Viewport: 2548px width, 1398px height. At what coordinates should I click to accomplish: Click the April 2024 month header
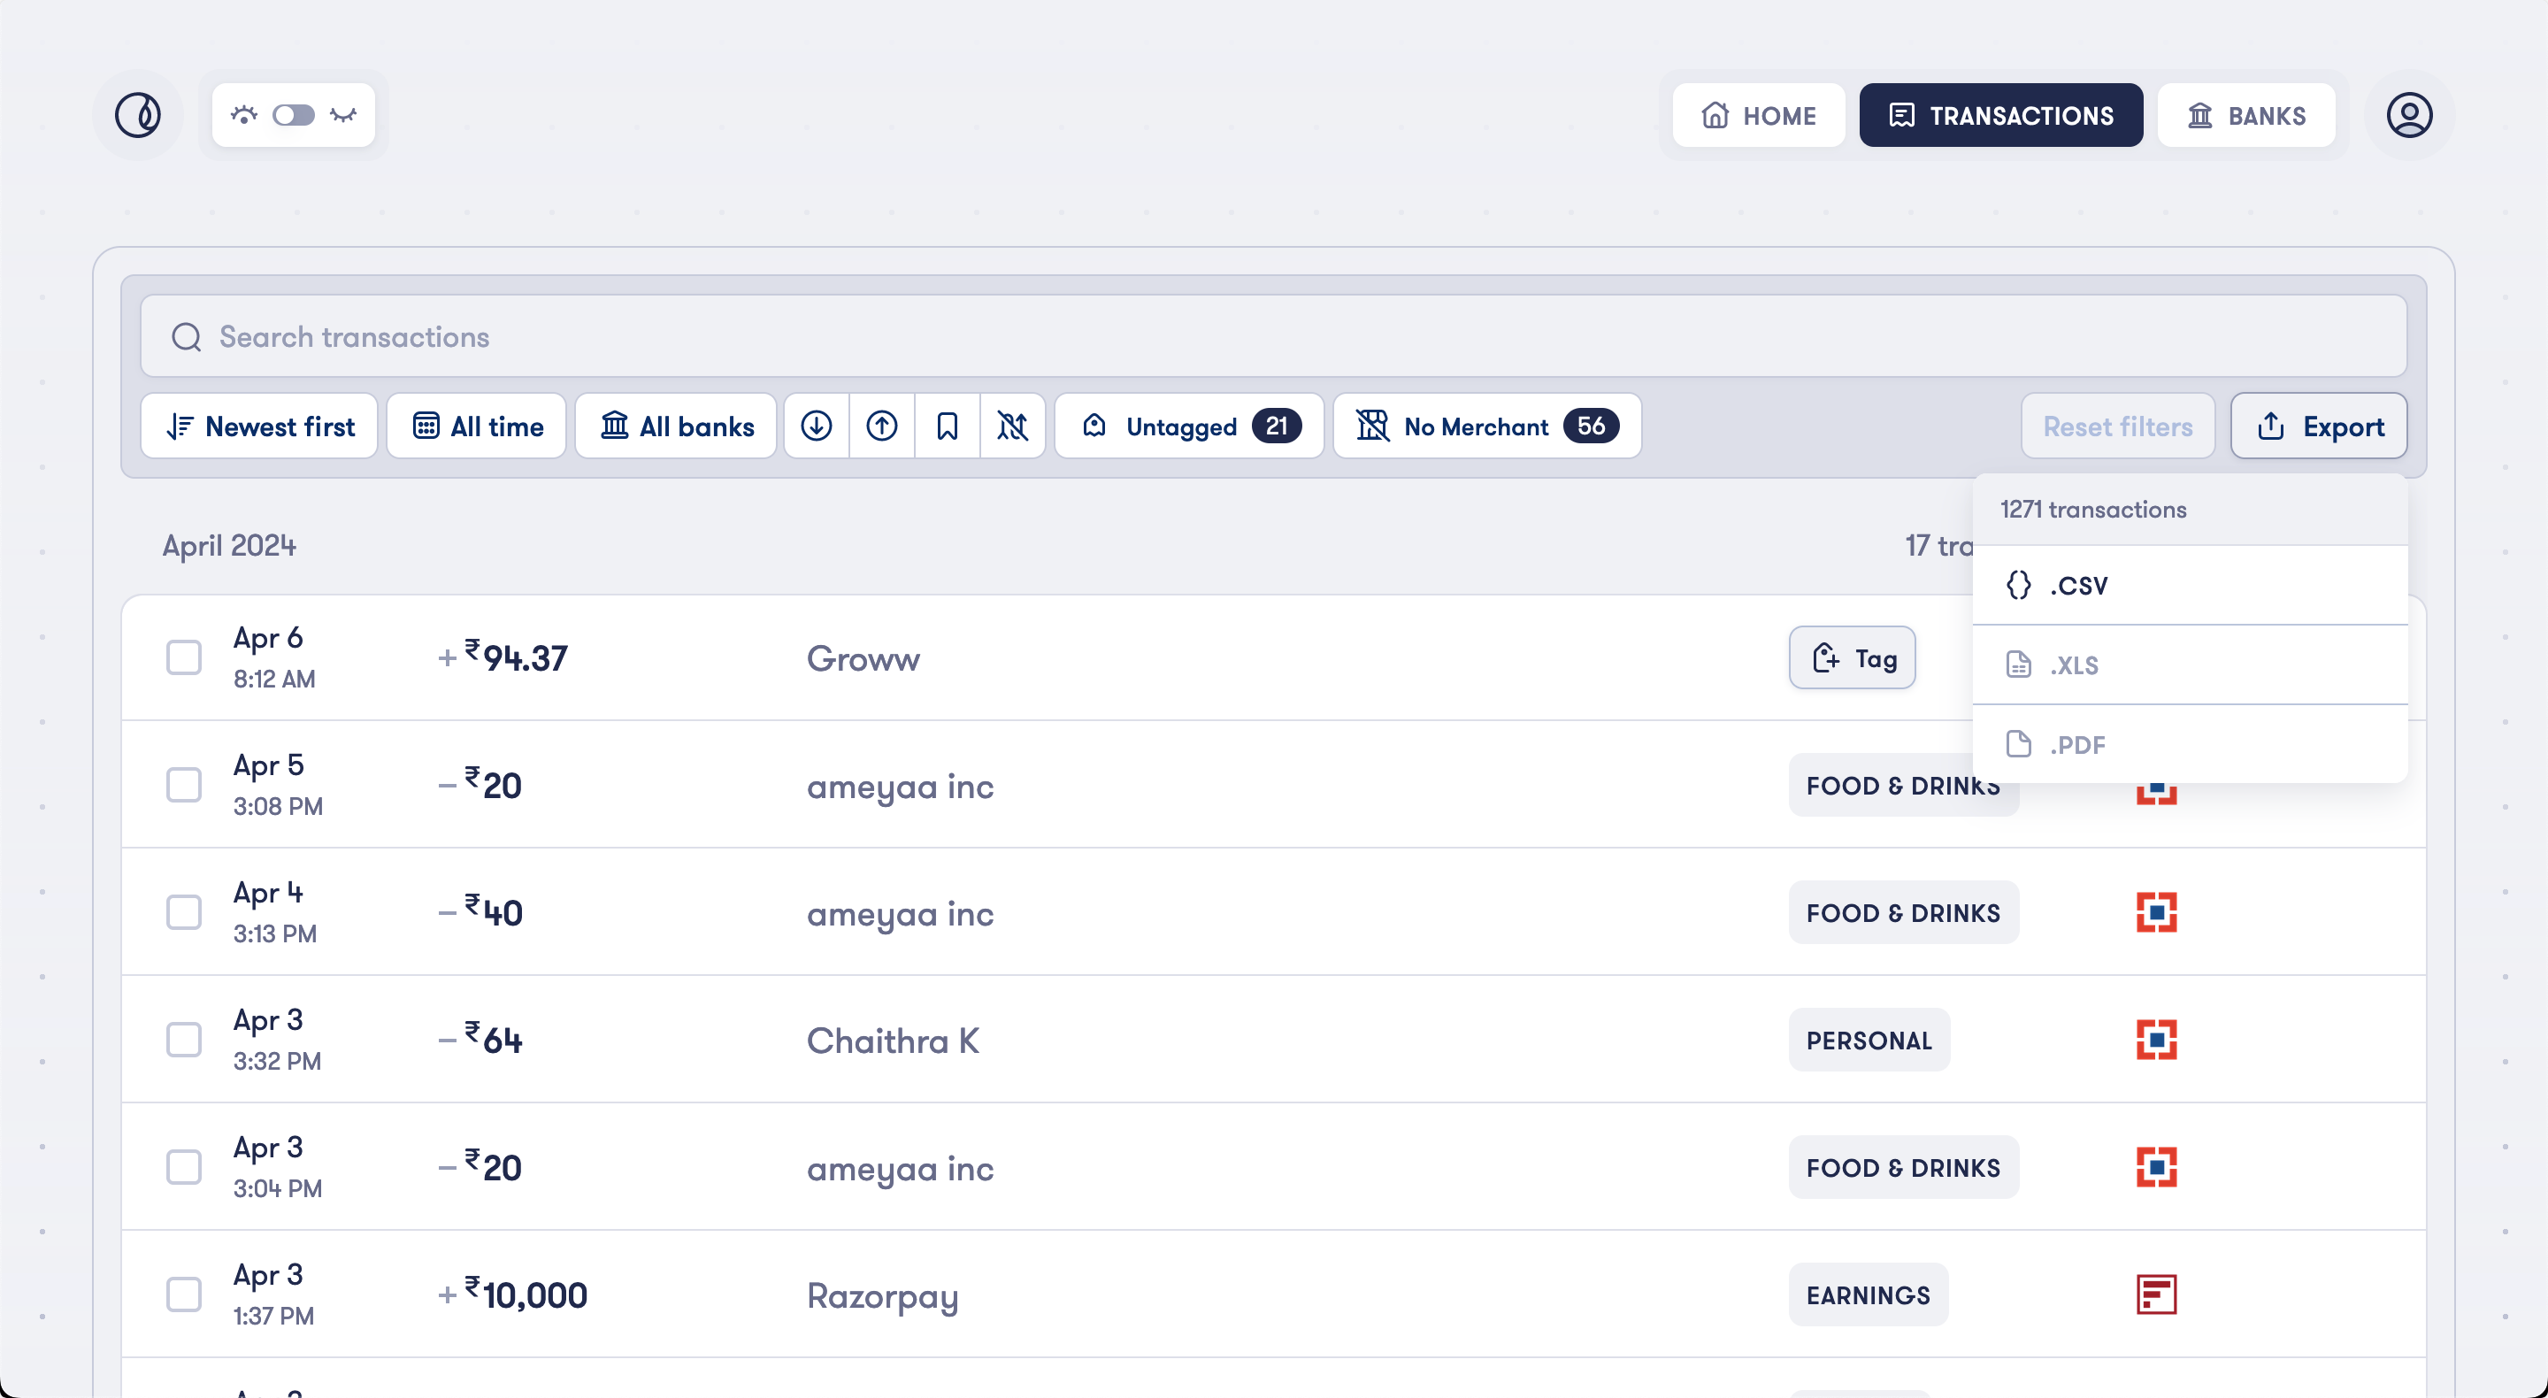(229, 545)
